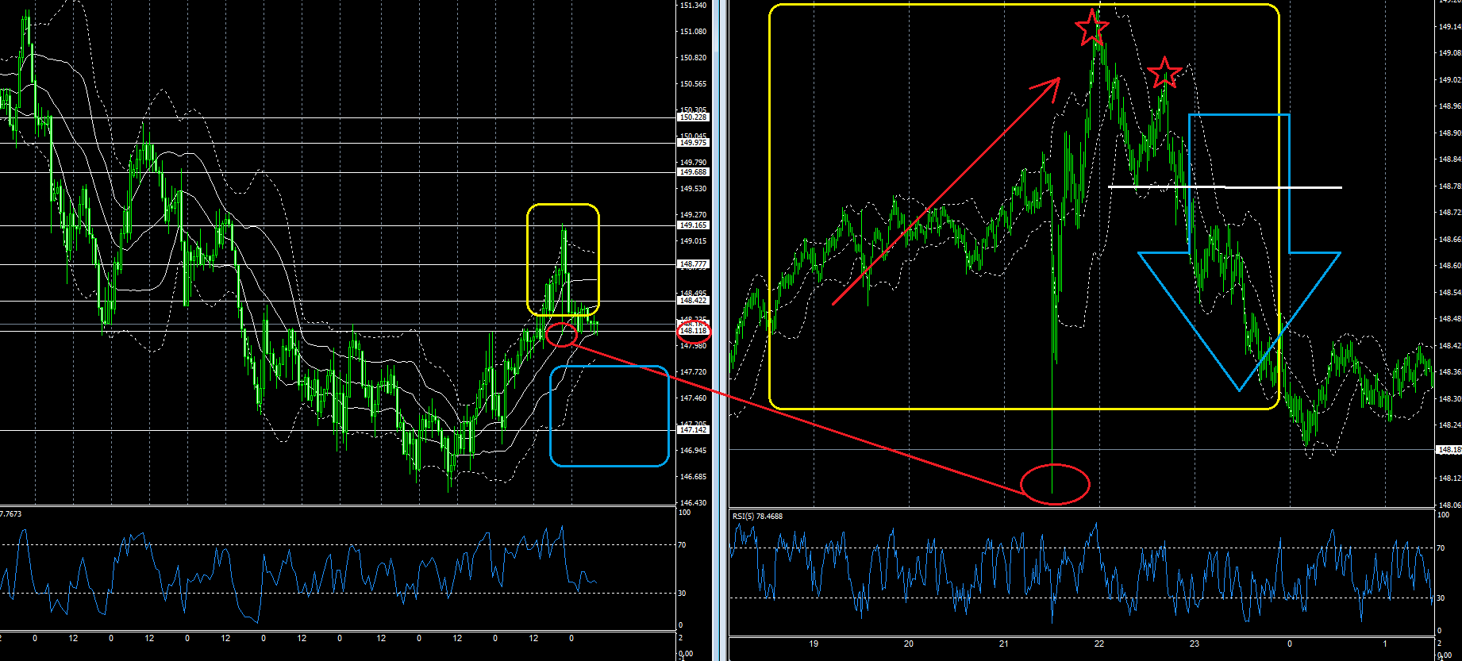Click the 147.460 value on left price axis
This screenshot has width=1462, height=661.
693,398
